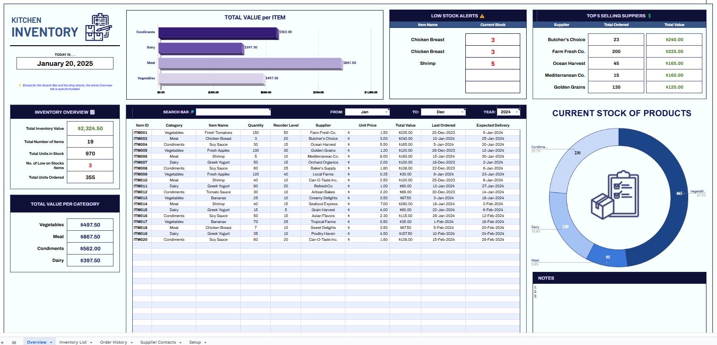Click the green dollar icon beside Top 5 Suppliers

649,16
